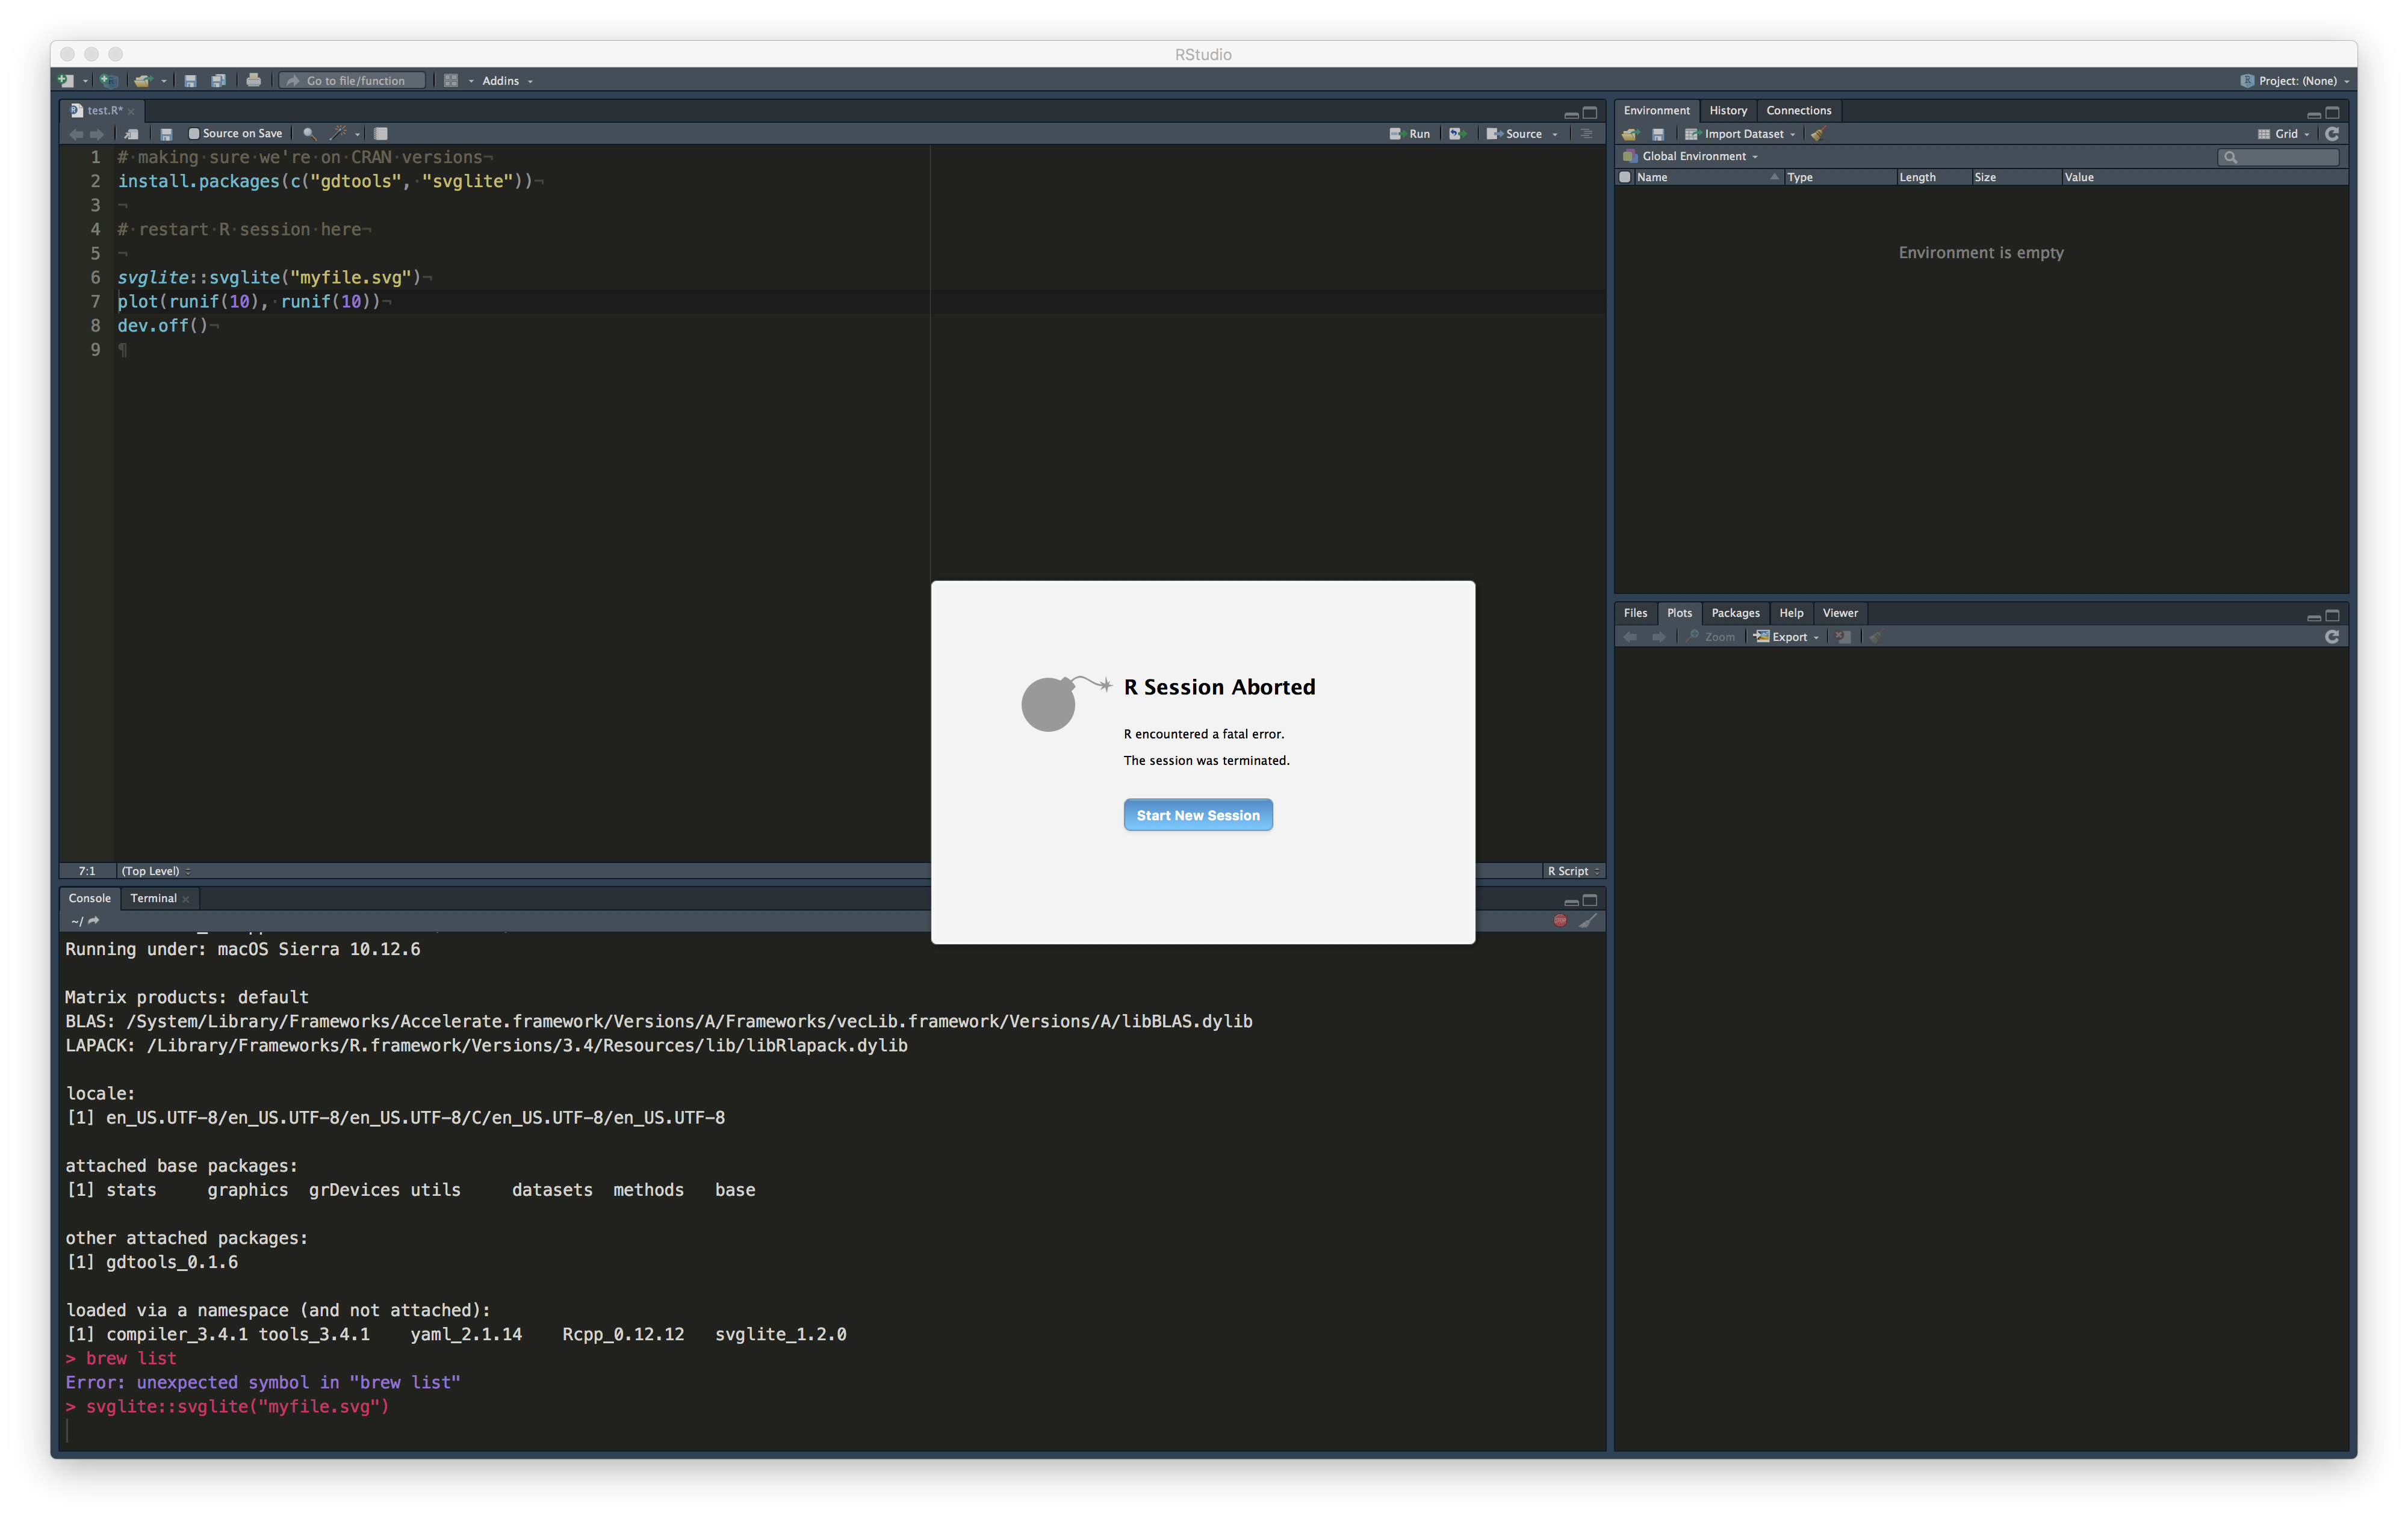Toggle the select-all checkbox beside Name column
This screenshot has height=1519, width=2408.
pos(1625,177)
